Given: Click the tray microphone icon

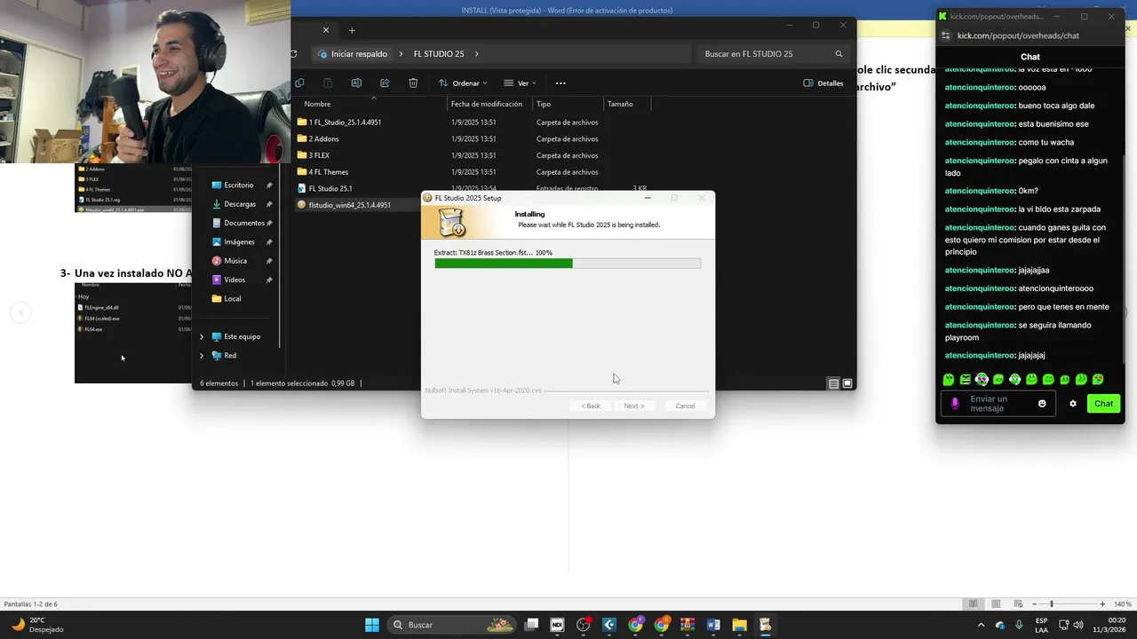Looking at the screenshot, I should (1019, 625).
